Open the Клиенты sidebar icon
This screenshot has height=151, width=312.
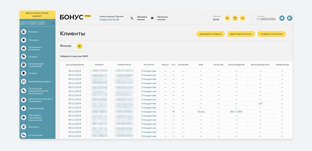click(x=24, y=32)
